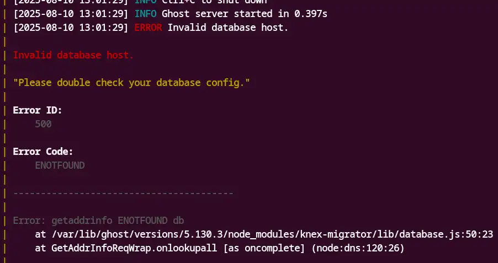Open the (node:dns:120:26) source reference

(358, 248)
